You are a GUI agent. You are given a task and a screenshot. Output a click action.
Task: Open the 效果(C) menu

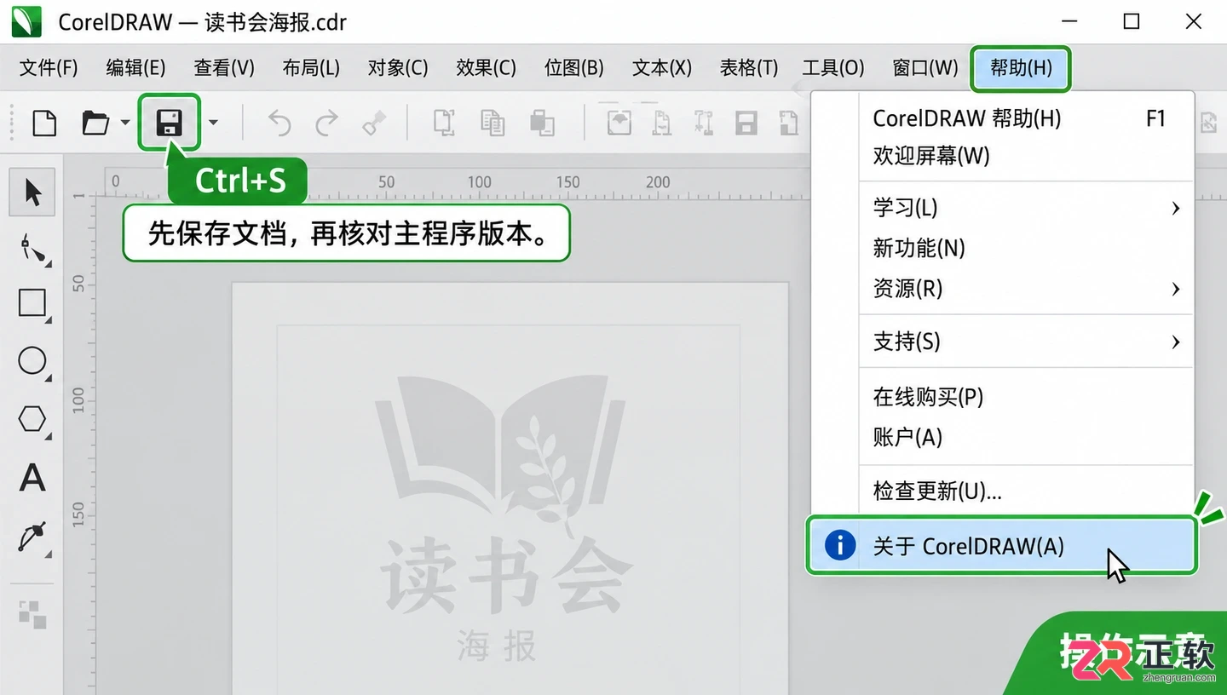coord(486,68)
